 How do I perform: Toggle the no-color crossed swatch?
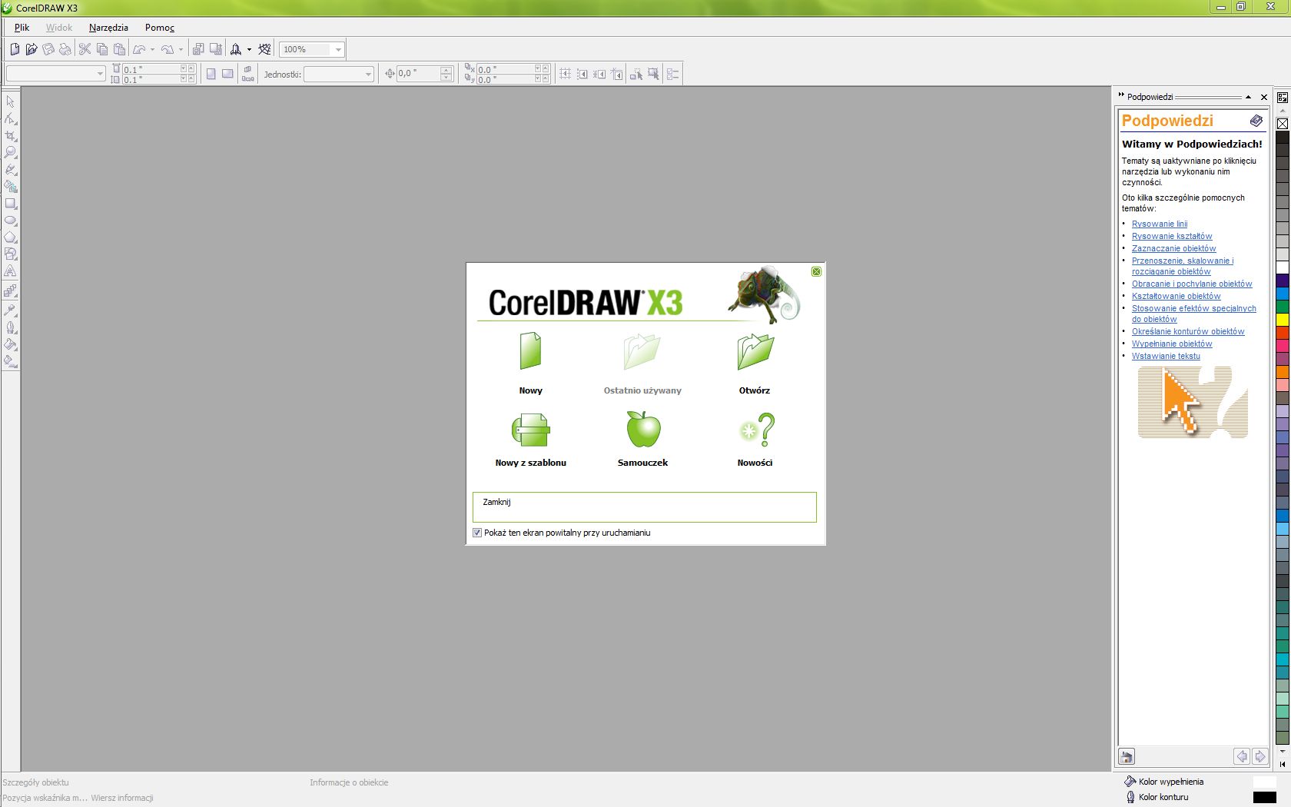point(1283,124)
